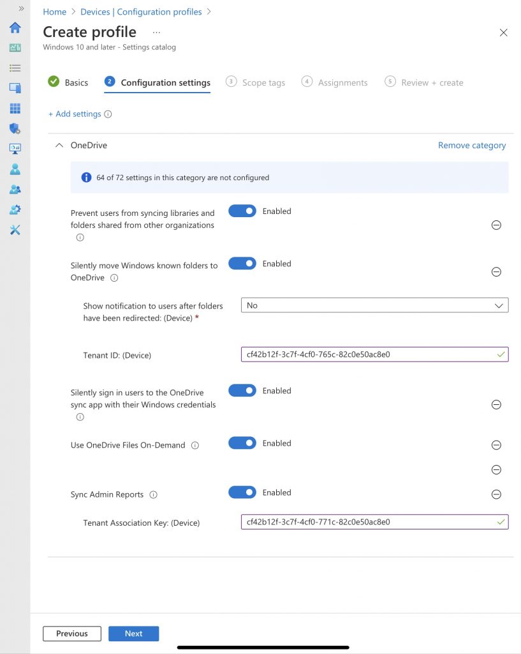521x654 pixels.
Task: Show info for Silently sign in users
Action: point(80,417)
